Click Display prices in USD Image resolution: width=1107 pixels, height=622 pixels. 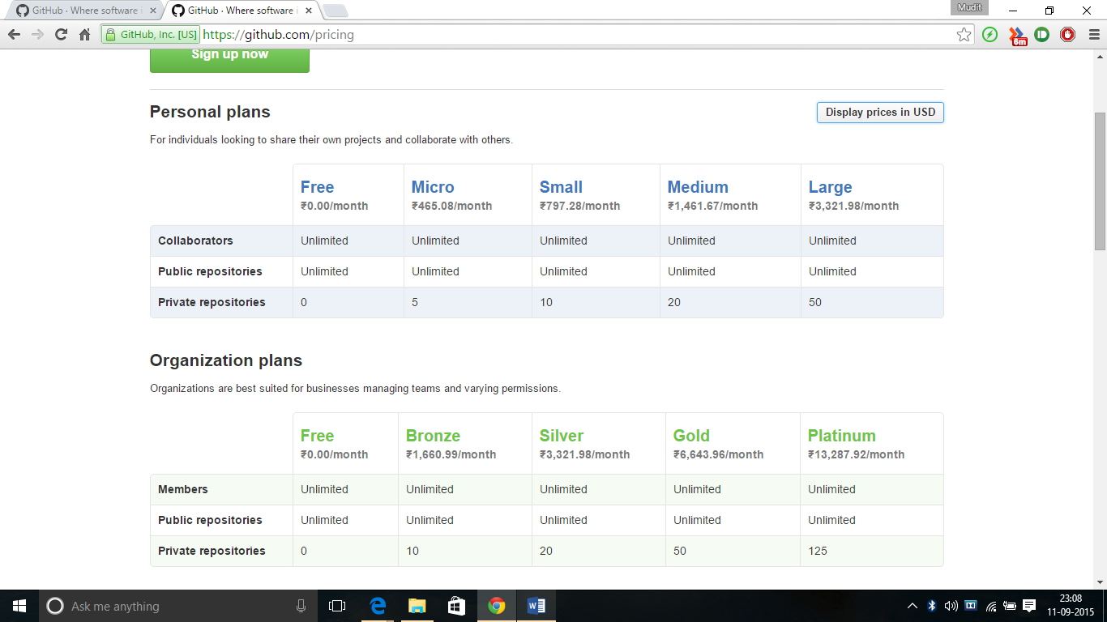pyautogui.click(x=880, y=113)
